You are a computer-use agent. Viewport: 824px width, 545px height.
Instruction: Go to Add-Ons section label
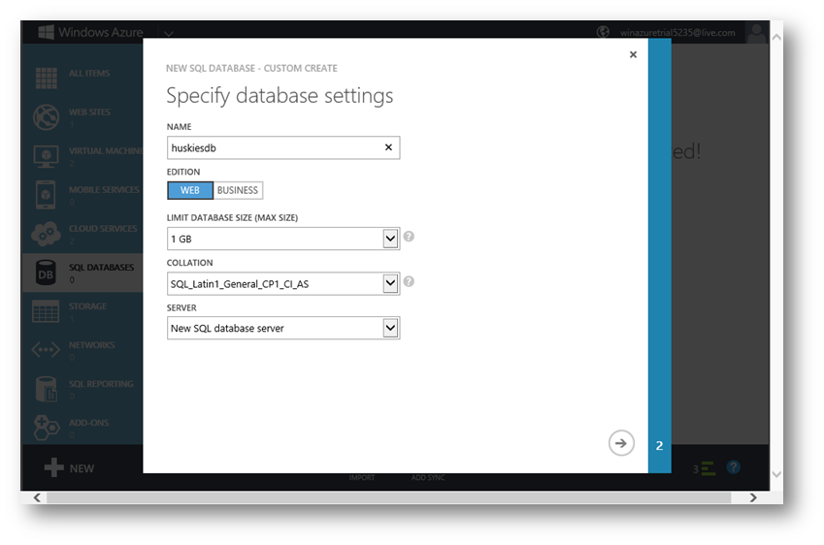89,423
